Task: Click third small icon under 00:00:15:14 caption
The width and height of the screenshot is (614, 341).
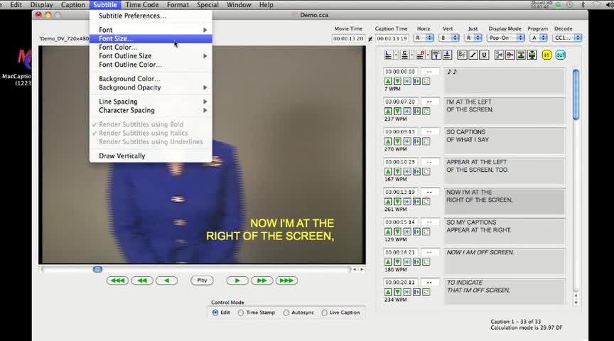Action: tap(407, 232)
